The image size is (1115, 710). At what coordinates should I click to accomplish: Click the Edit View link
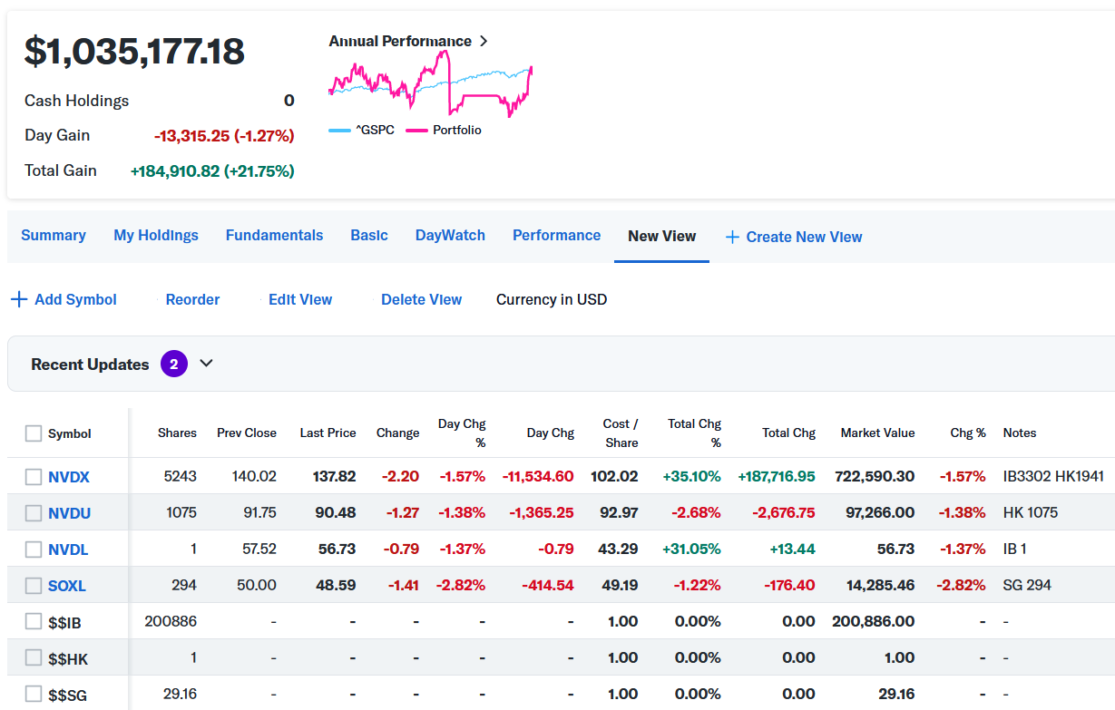300,299
